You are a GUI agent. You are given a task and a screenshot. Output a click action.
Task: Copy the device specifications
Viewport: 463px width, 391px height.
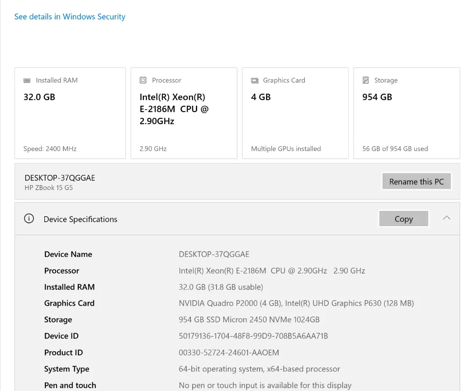(404, 219)
